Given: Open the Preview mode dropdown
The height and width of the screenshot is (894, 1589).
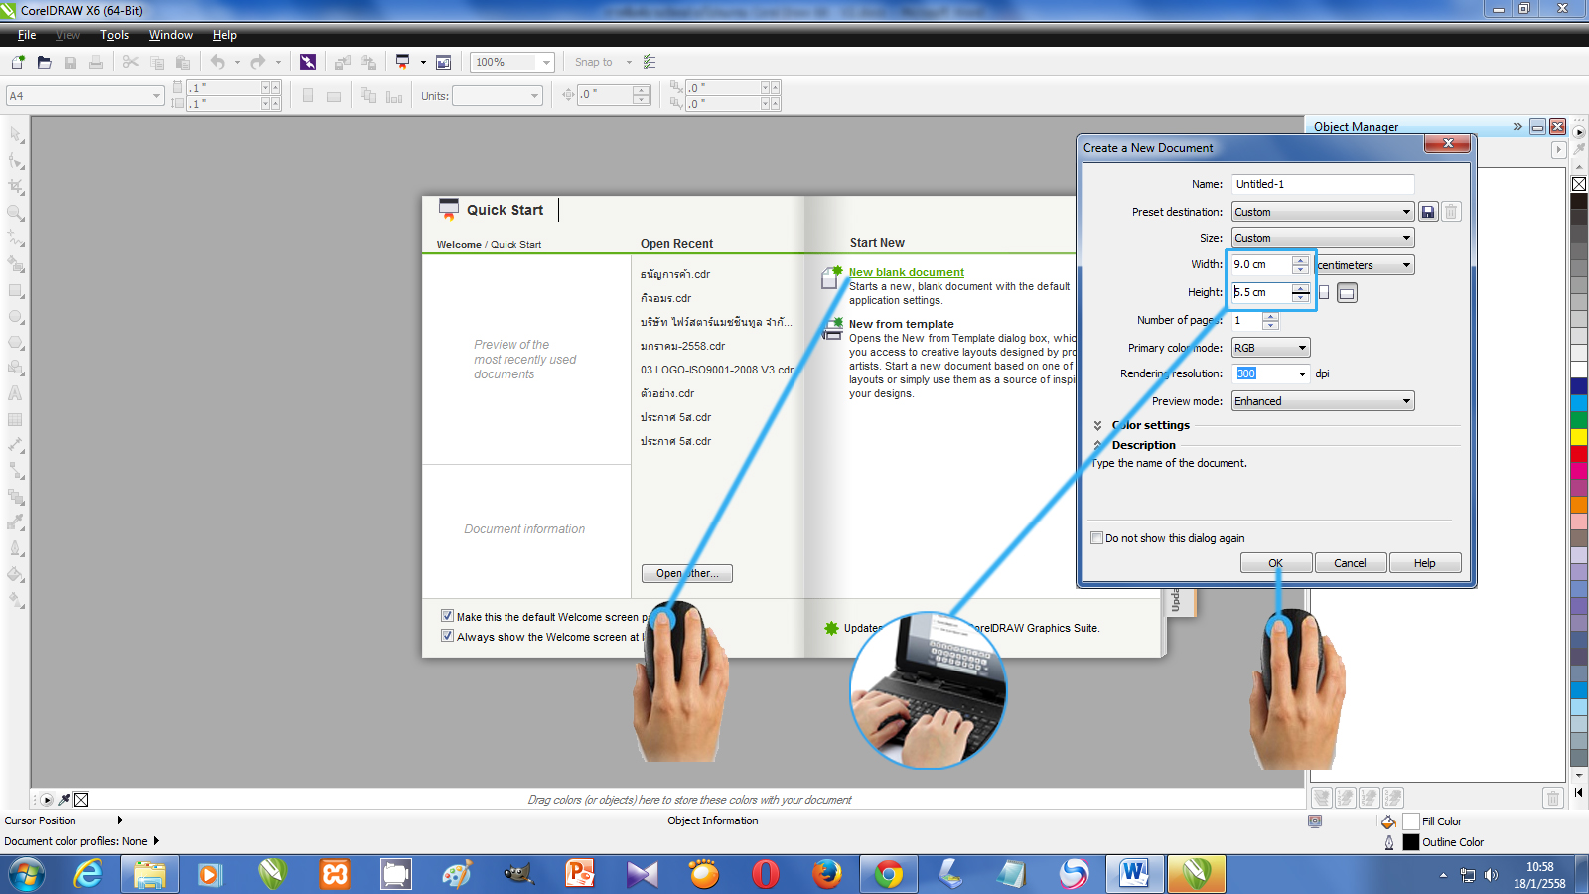Looking at the screenshot, I should pos(1322,401).
